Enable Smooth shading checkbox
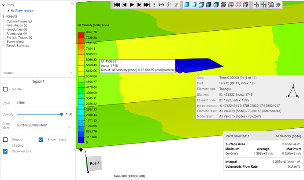Viewport: 304px width, 180px height. point(5,140)
